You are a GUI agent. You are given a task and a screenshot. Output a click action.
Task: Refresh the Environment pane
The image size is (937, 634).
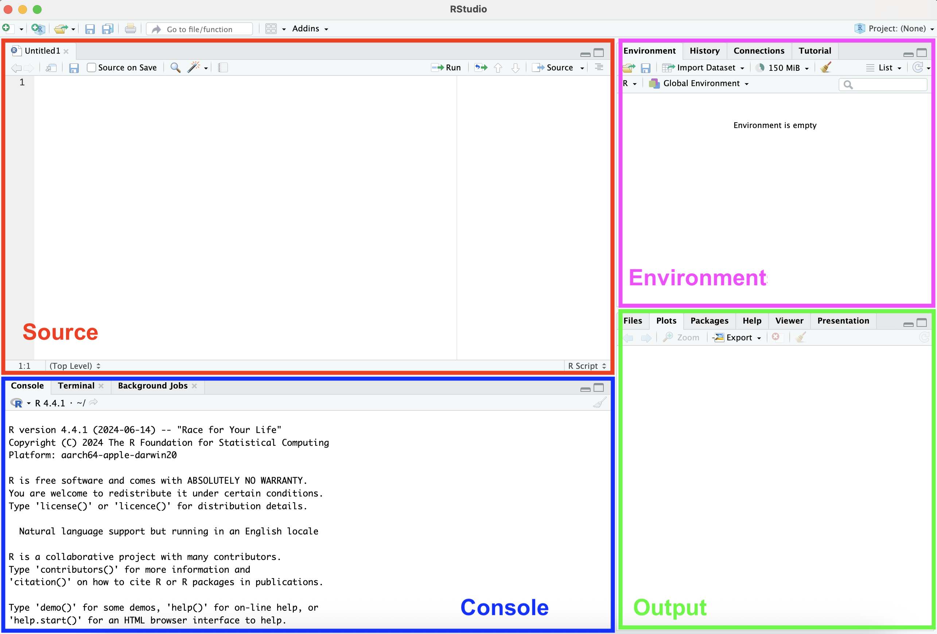pyautogui.click(x=918, y=67)
